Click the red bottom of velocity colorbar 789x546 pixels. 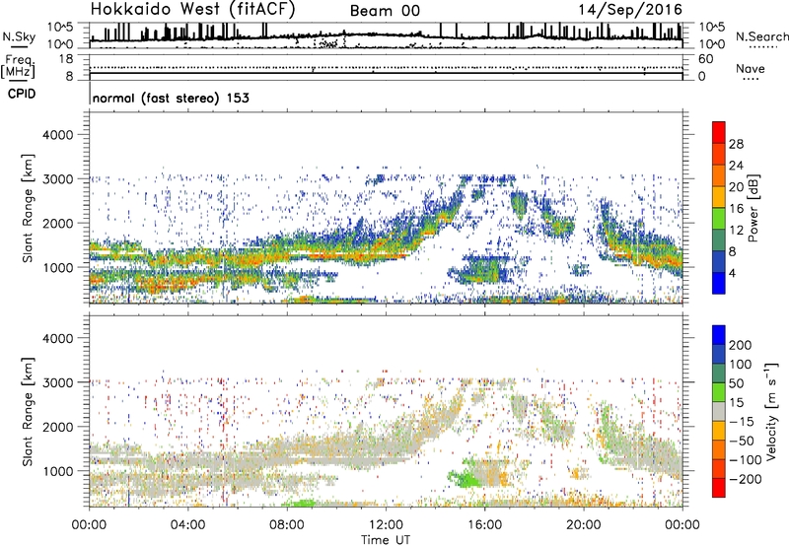(x=719, y=488)
